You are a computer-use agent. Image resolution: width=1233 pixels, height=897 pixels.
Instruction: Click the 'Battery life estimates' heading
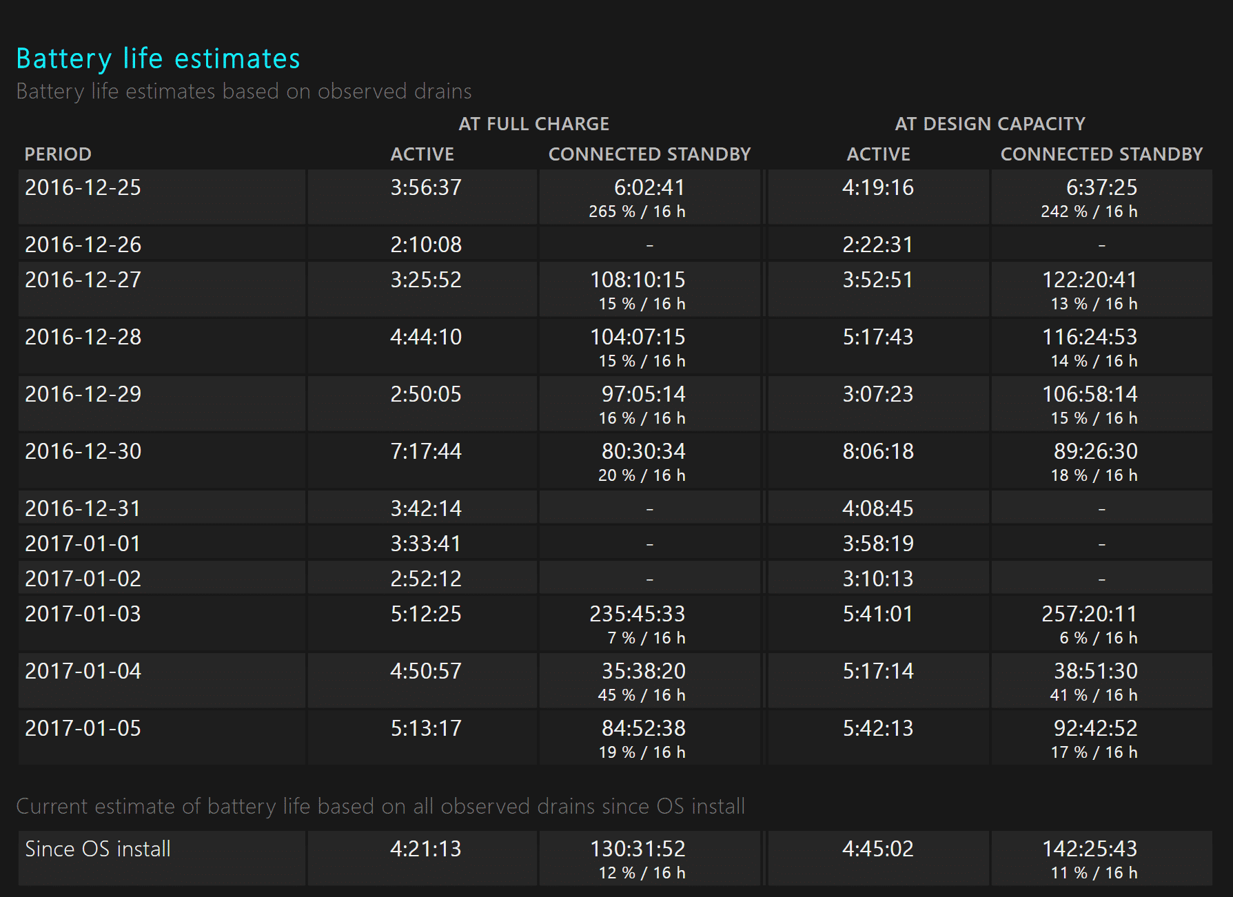159,59
